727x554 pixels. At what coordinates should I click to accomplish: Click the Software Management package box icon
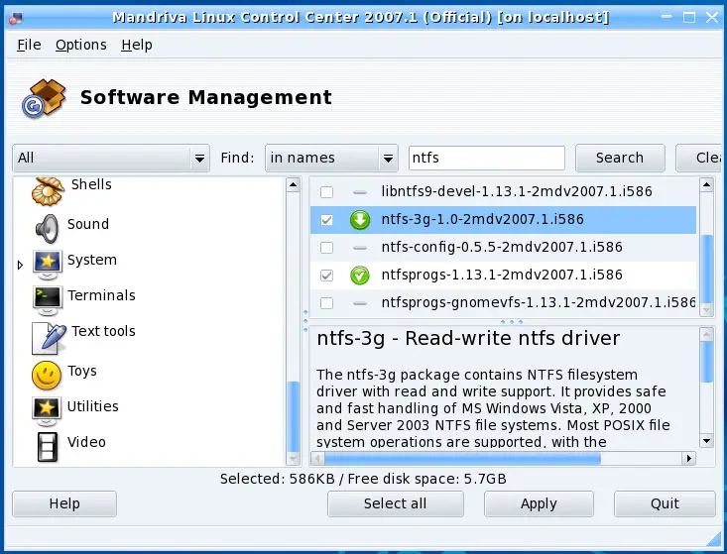coord(43,98)
